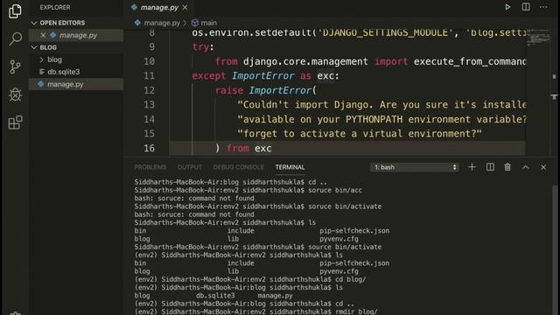Switch to the Problems tab

coord(150,167)
